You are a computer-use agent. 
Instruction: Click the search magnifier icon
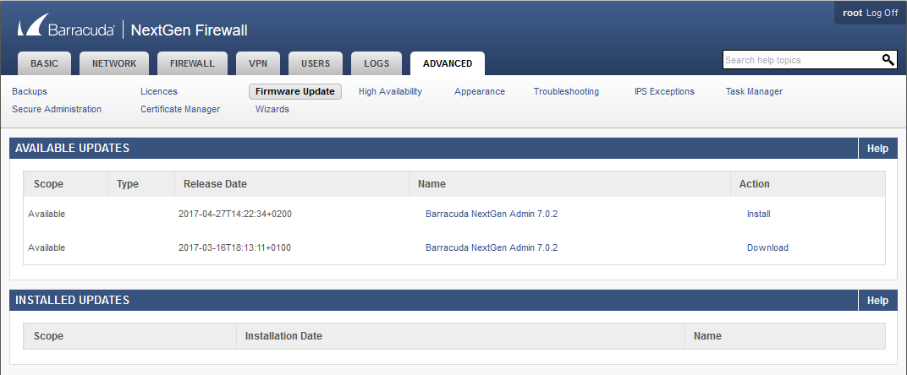click(888, 59)
